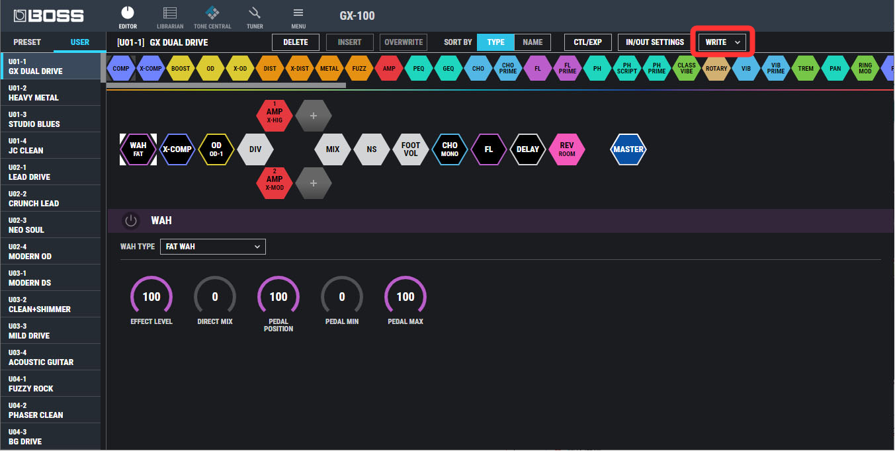Select the FOOT VOL block
The height and width of the screenshot is (451, 895).
[411, 149]
